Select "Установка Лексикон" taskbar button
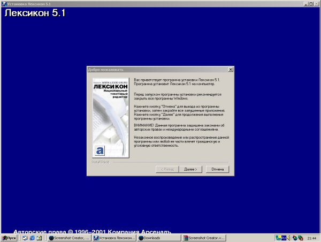 [113, 238]
